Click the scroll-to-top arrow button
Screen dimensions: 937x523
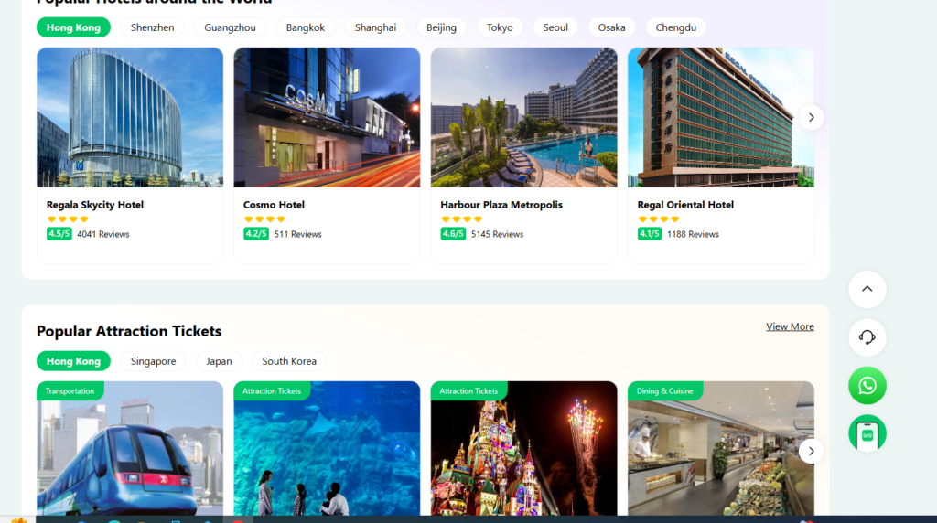click(x=867, y=290)
